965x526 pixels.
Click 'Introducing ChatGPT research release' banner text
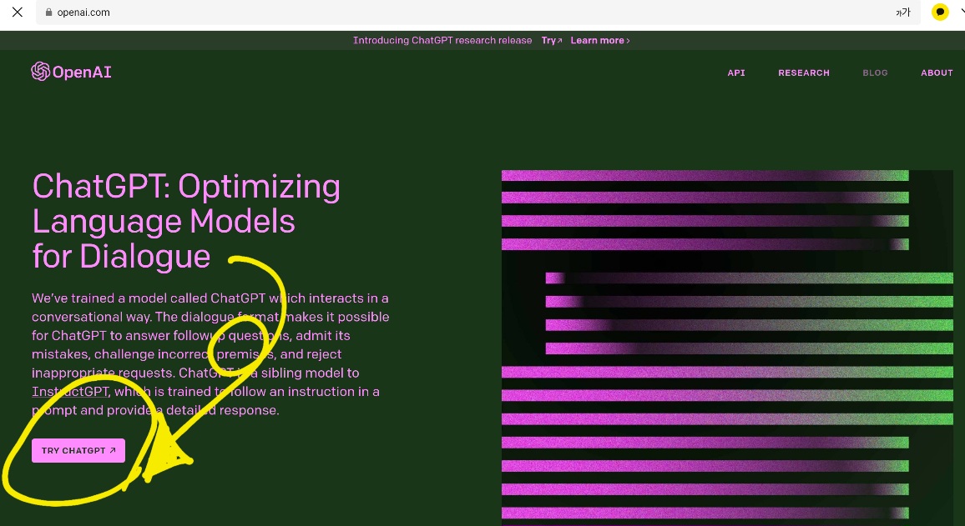(x=442, y=41)
